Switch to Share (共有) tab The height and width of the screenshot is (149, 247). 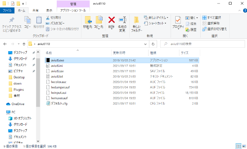click(x=36, y=10)
